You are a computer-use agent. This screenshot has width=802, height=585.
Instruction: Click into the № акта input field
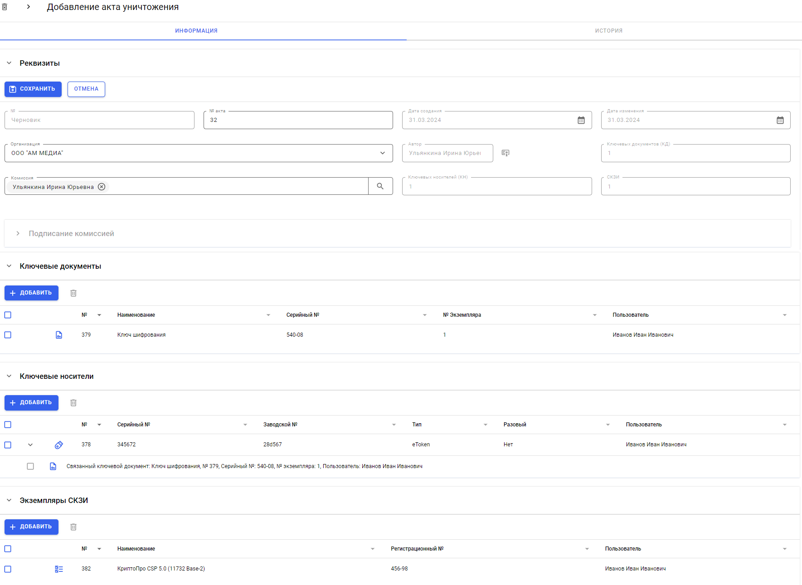click(x=298, y=120)
